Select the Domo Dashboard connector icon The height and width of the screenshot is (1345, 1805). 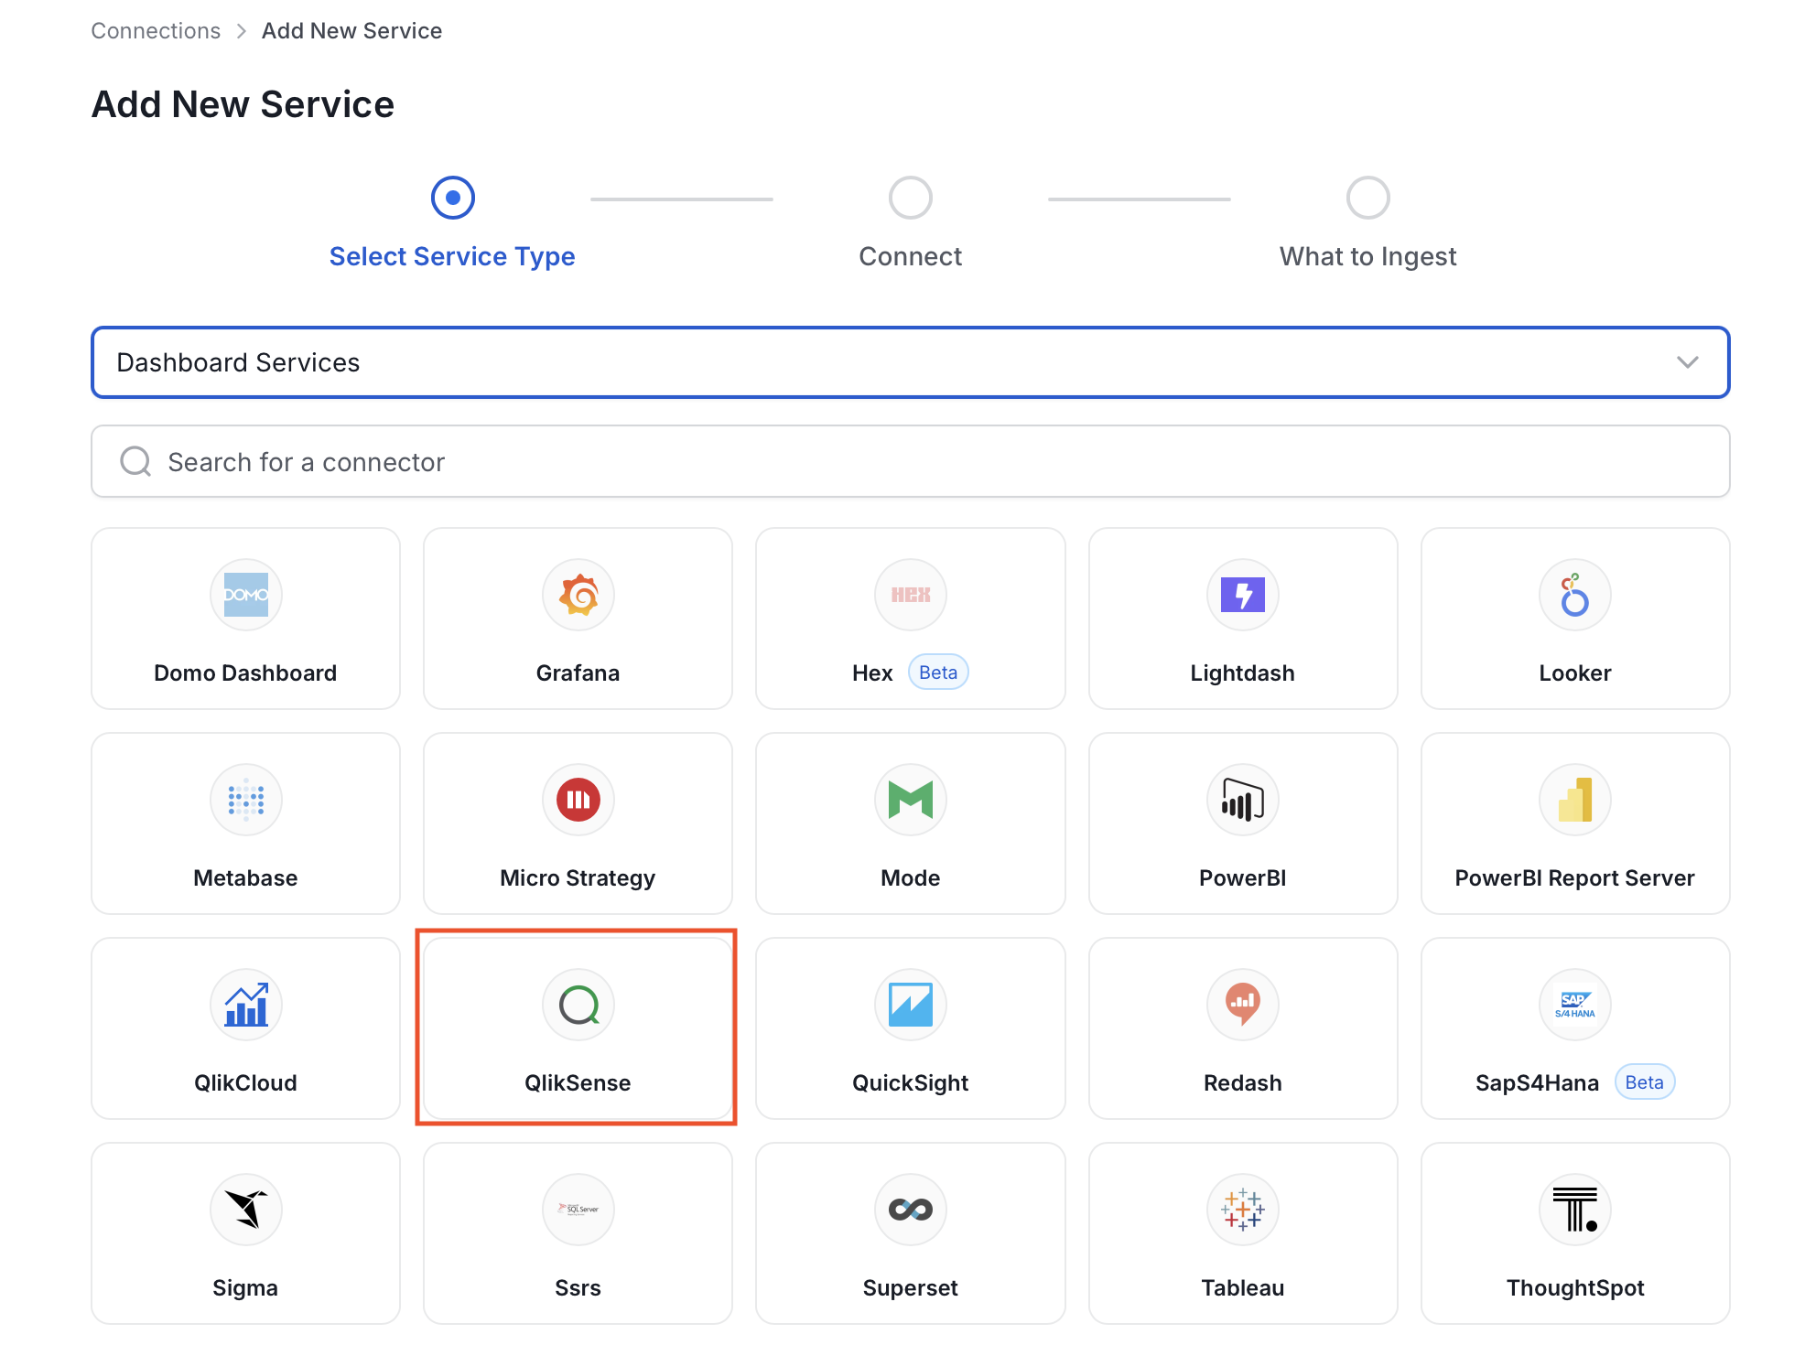pyautogui.click(x=245, y=595)
